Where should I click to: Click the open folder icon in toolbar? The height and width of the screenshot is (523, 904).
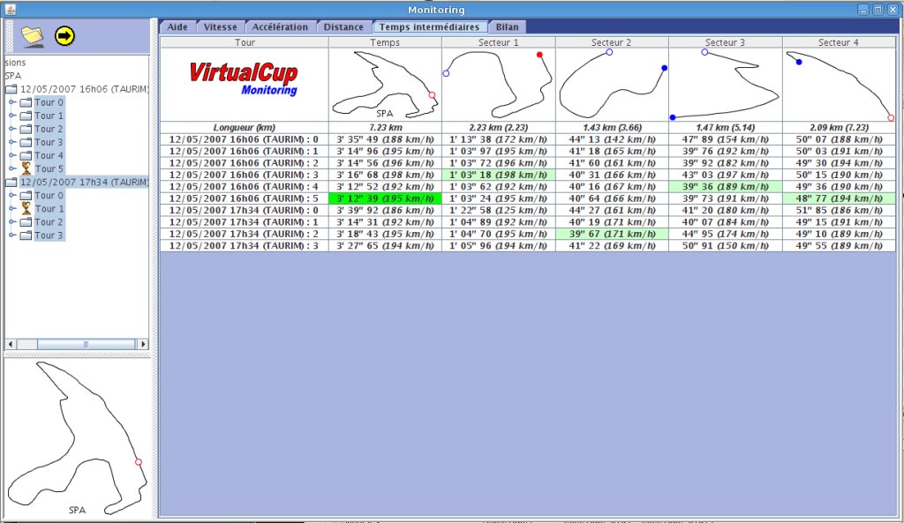tap(32, 35)
